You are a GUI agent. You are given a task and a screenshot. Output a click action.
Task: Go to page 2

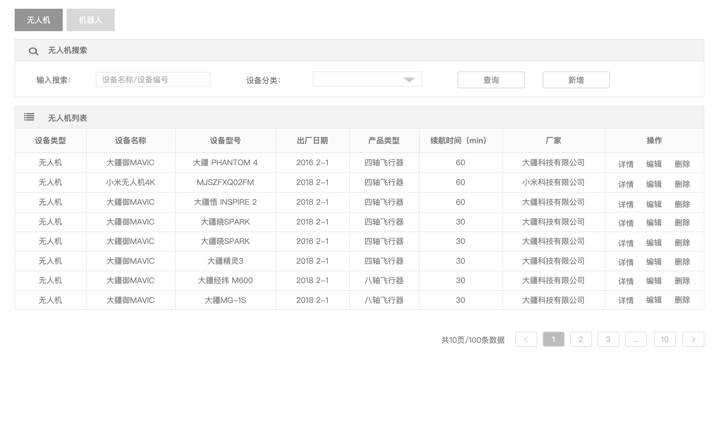pyautogui.click(x=581, y=339)
